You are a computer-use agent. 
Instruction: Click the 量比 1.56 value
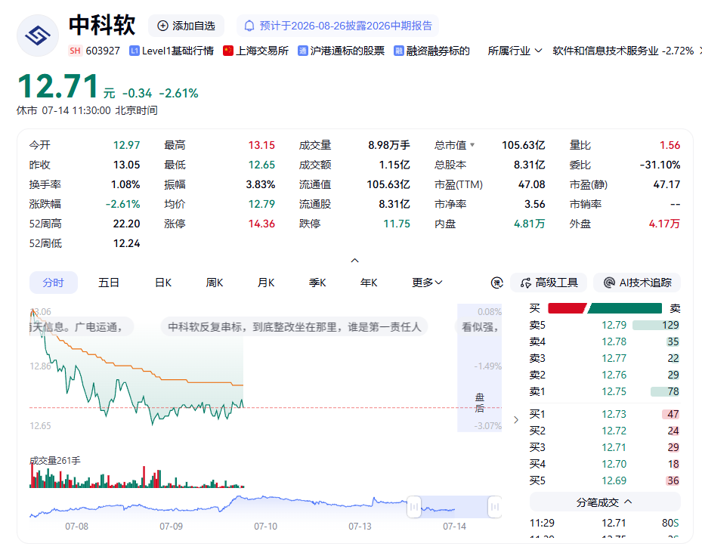[x=670, y=145]
